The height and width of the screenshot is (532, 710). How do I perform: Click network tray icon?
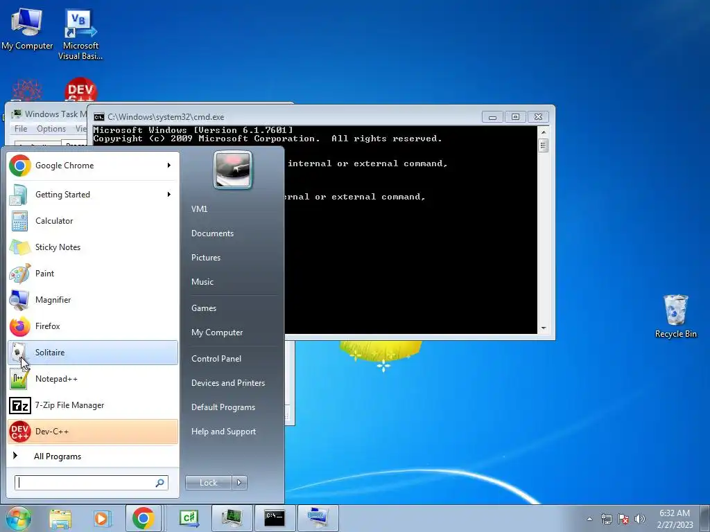pyautogui.click(x=606, y=519)
